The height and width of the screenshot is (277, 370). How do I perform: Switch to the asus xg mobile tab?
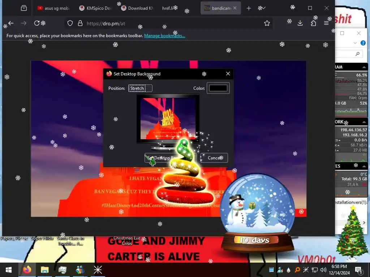tap(53, 8)
